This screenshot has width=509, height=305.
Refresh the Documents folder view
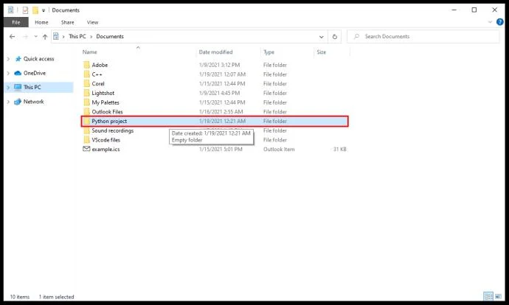pyautogui.click(x=335, y=37)
